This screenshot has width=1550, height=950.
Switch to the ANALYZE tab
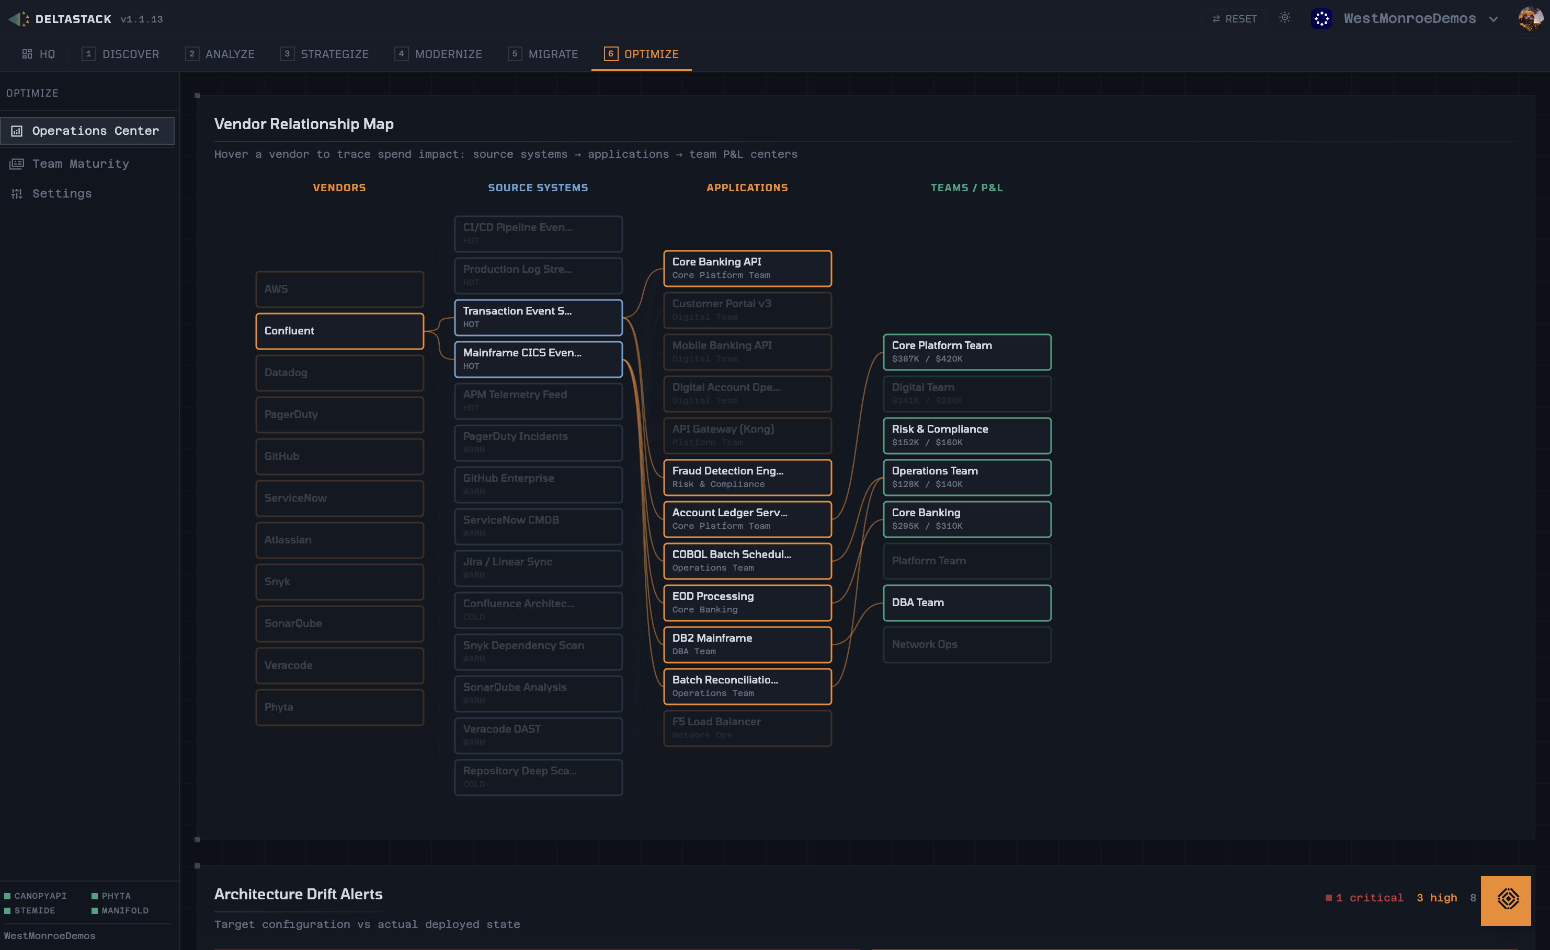220,54
